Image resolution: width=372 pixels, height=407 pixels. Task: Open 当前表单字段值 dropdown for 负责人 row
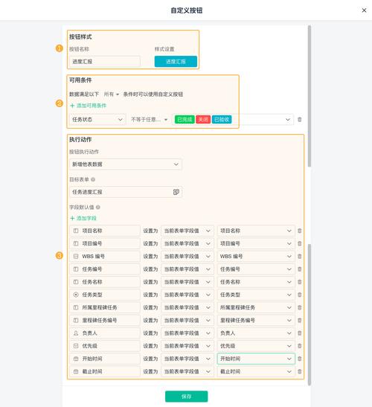pos(187,333)
